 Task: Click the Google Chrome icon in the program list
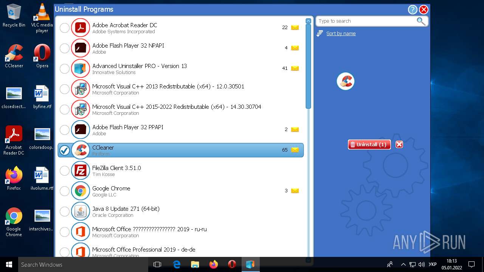point(80,191)
